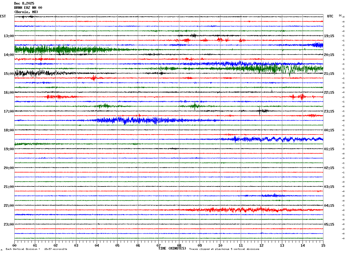Click the 21:00 CST time label
The height and width of the screenshot is (253, 346).
9,187
